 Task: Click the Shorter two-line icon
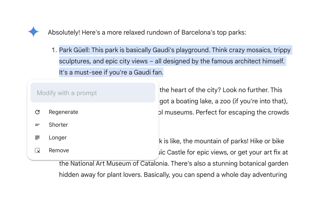coord(37,125)
